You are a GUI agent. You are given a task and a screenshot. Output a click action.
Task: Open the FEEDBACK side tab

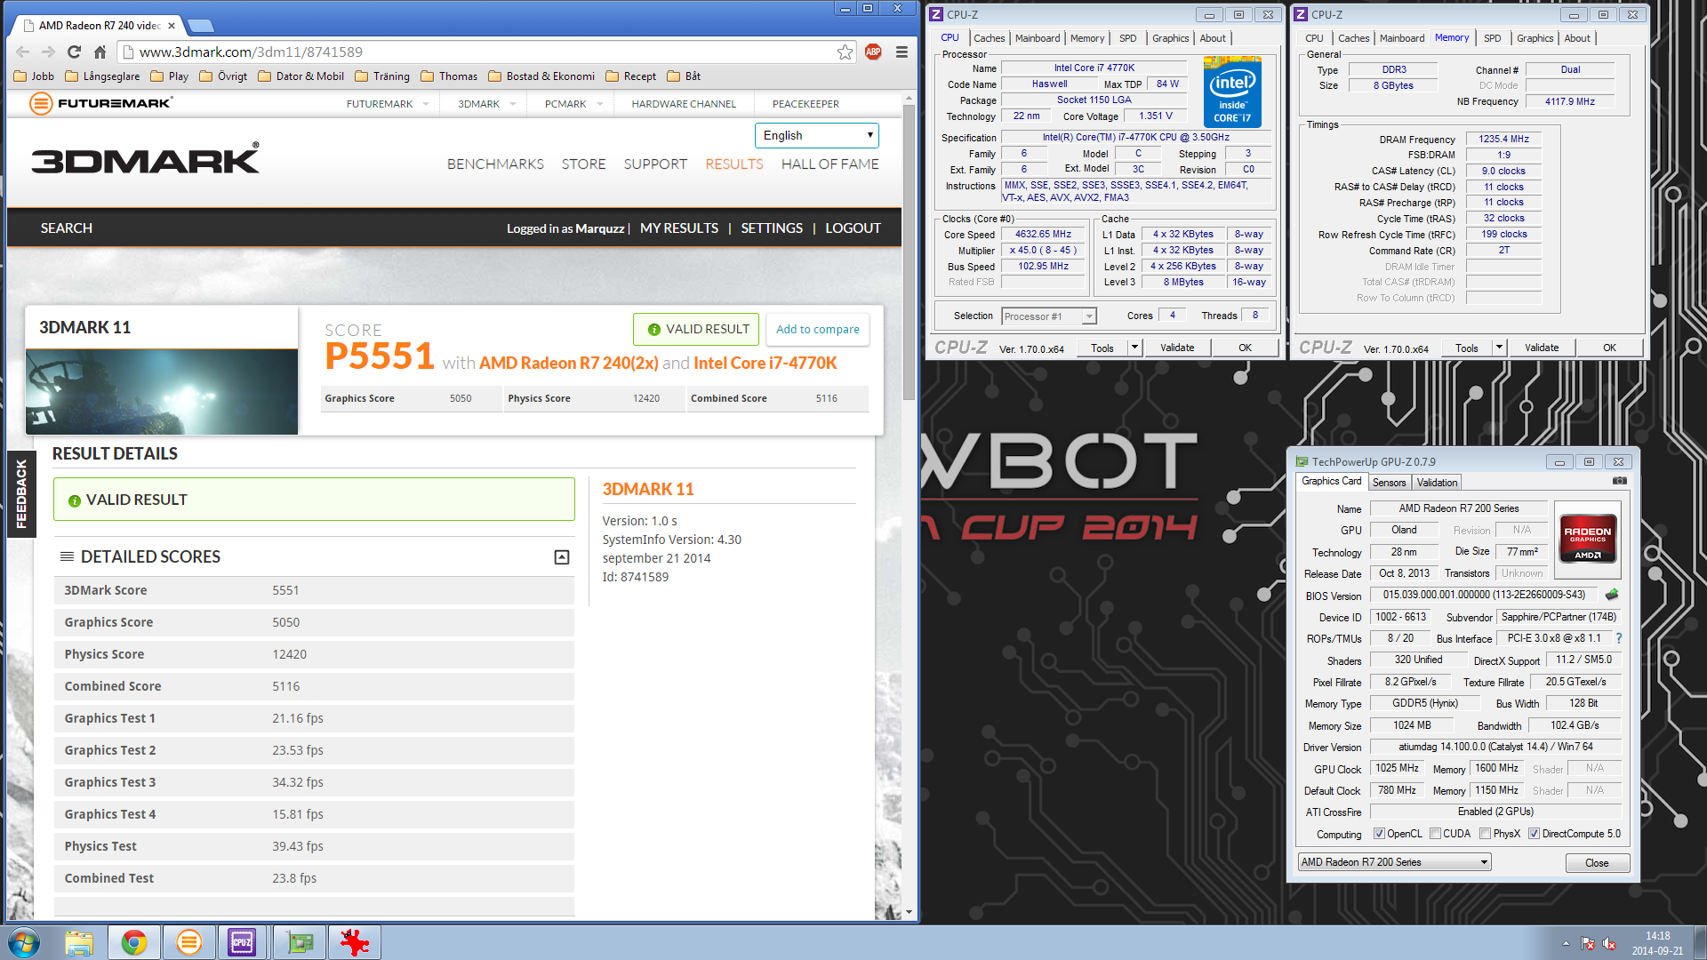[x=21, y=494]
